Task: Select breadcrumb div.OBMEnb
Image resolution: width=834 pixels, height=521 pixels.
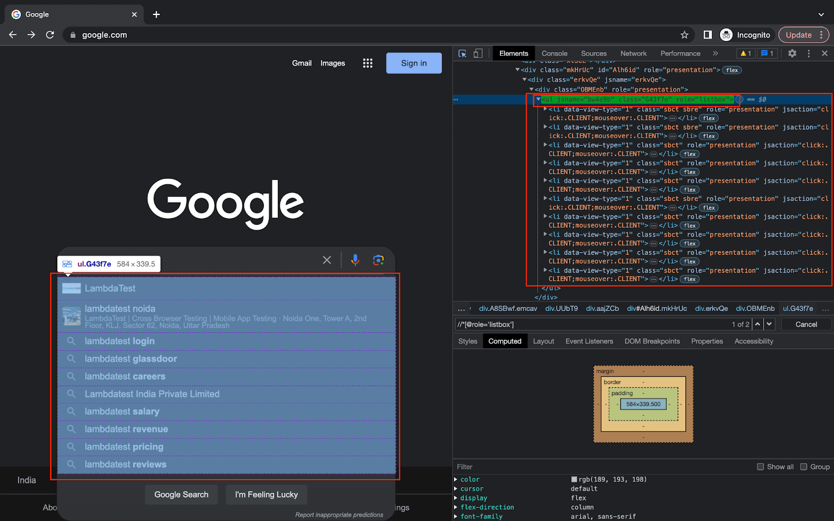Action: click(755, 308)
